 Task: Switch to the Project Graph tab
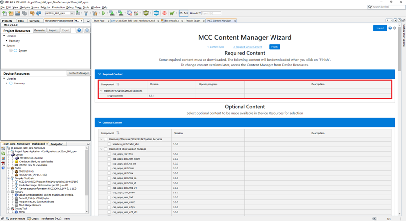[193, 21]
